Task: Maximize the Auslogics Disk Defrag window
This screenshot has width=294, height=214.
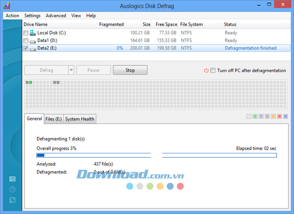Action: pos(269,5)
